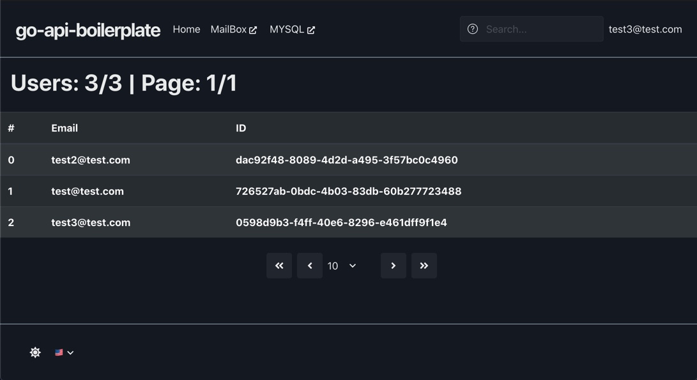
Task: Open the page size 10 dropdown
Action: click(x=342, y=266)
